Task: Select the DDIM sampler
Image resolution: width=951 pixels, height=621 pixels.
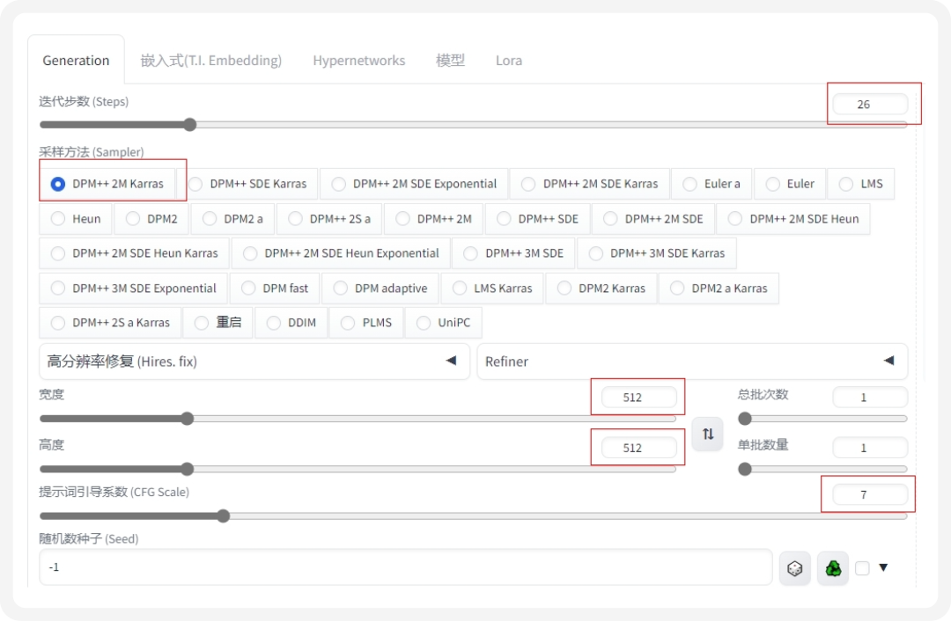Action: tap(291, 322)
